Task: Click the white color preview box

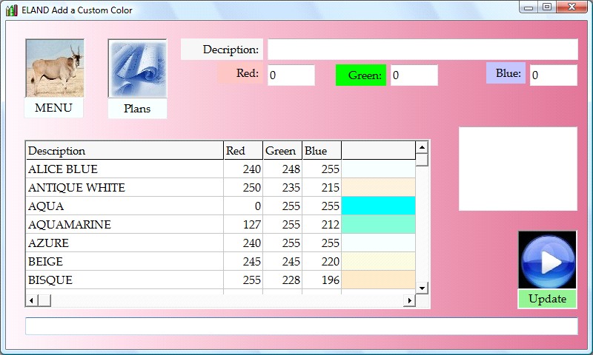Action: tap(517, 169)
